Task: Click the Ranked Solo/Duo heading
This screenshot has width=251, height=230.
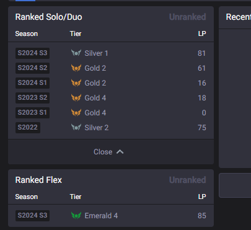Action: pyautogui.click(x=48, y=17)
